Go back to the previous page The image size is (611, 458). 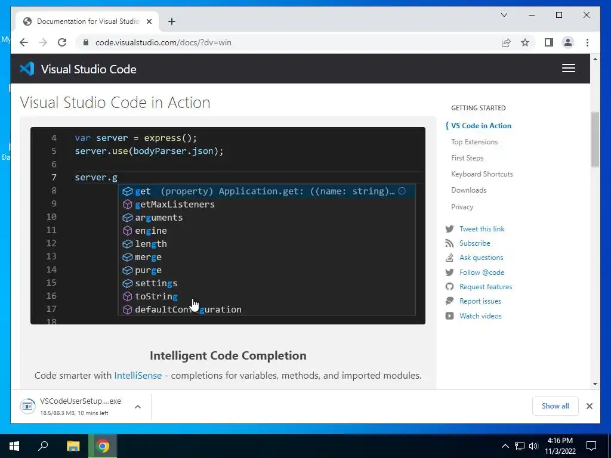click(24, 42)
